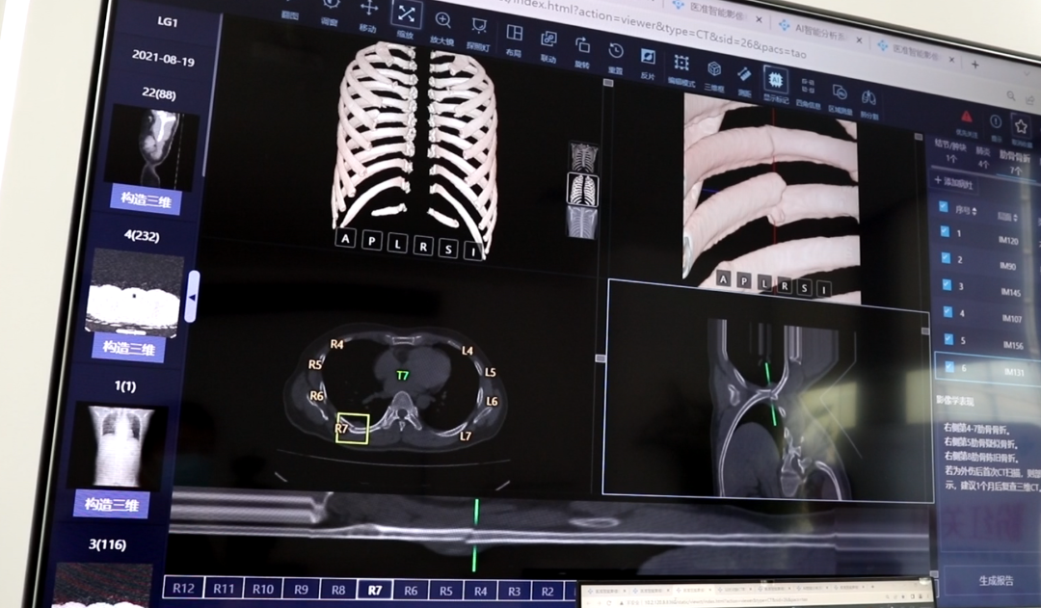Click the scroll handle above the top-left 3D view's right edge
1041x608 pixels.
[x=608, y=83]
